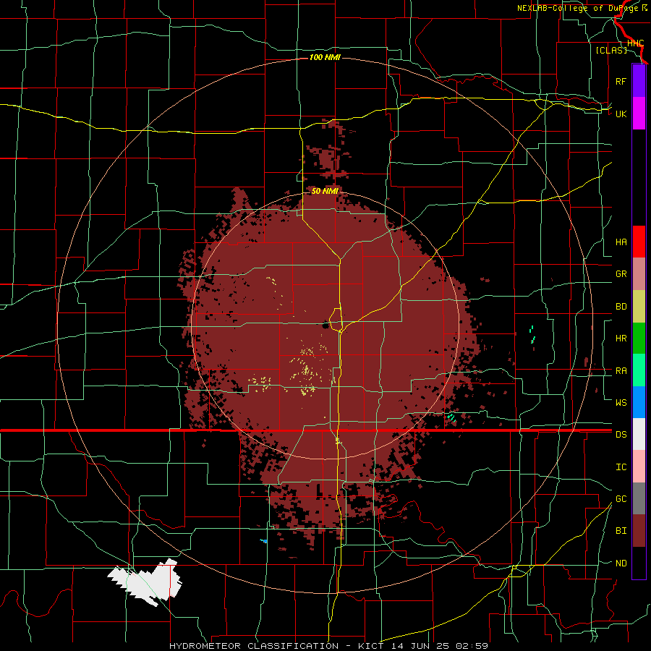The height and width of the screenshot is (651, 651).
Task: Click the DS white legend swatch
Action: [x=639, y=434]
